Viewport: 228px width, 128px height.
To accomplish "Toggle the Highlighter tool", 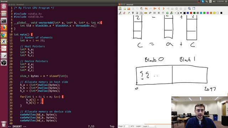I will [x=129, y=13].
